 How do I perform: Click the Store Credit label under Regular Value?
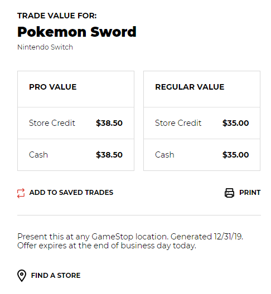(x=178, y=123)
